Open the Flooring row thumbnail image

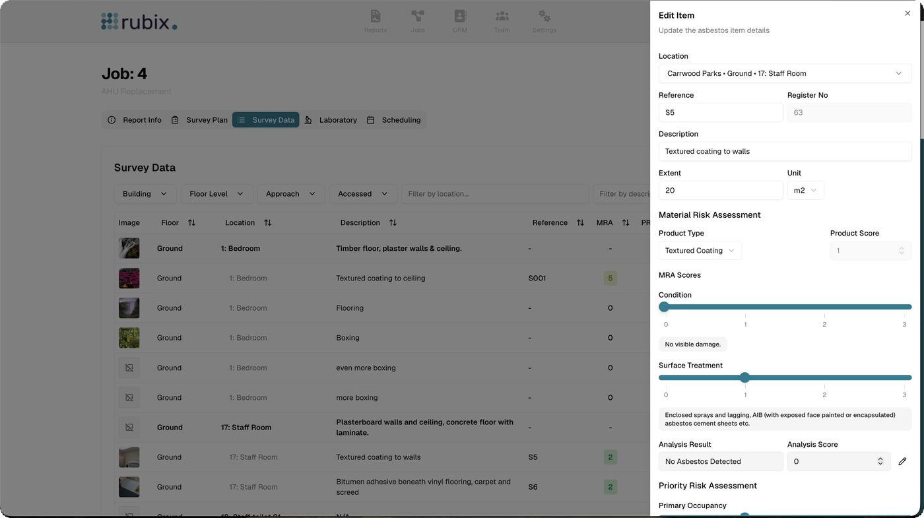coord(129,308)
